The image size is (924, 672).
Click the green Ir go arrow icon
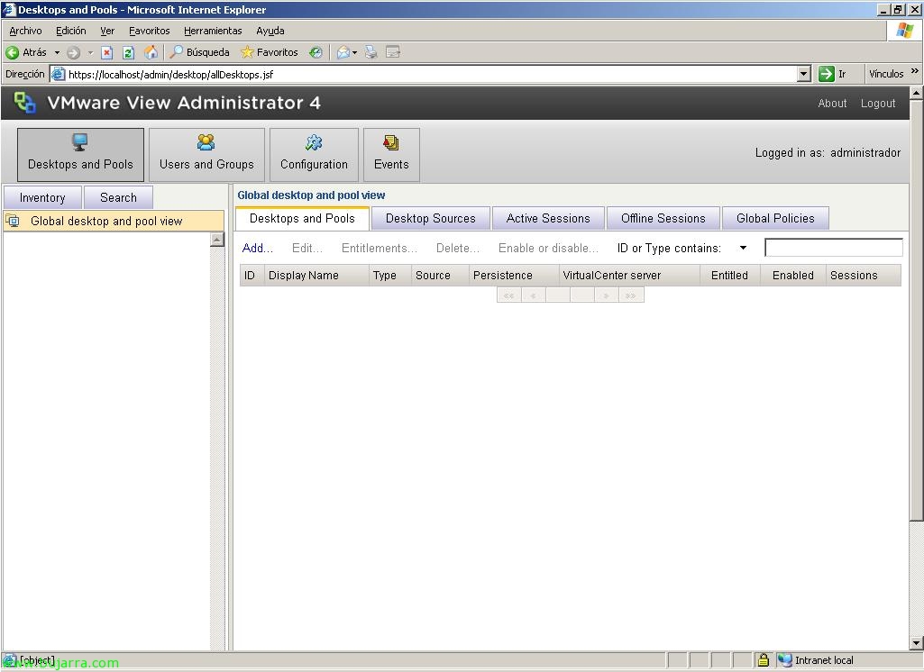tap(826, 74)
